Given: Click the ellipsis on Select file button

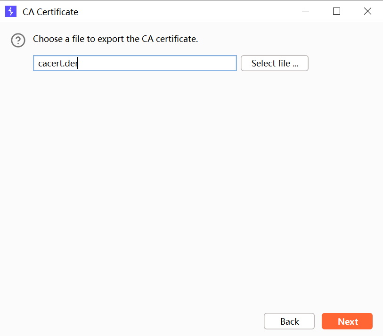Looking at the screenshot, I should click(x=295, y=64).
